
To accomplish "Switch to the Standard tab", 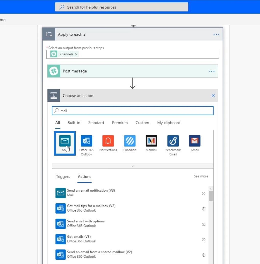I will tap(96, 123).
